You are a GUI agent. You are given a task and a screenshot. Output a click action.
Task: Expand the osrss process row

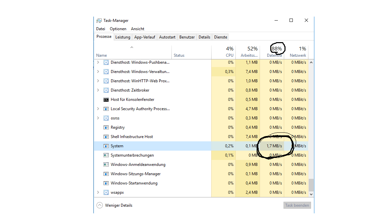point(98,118)
